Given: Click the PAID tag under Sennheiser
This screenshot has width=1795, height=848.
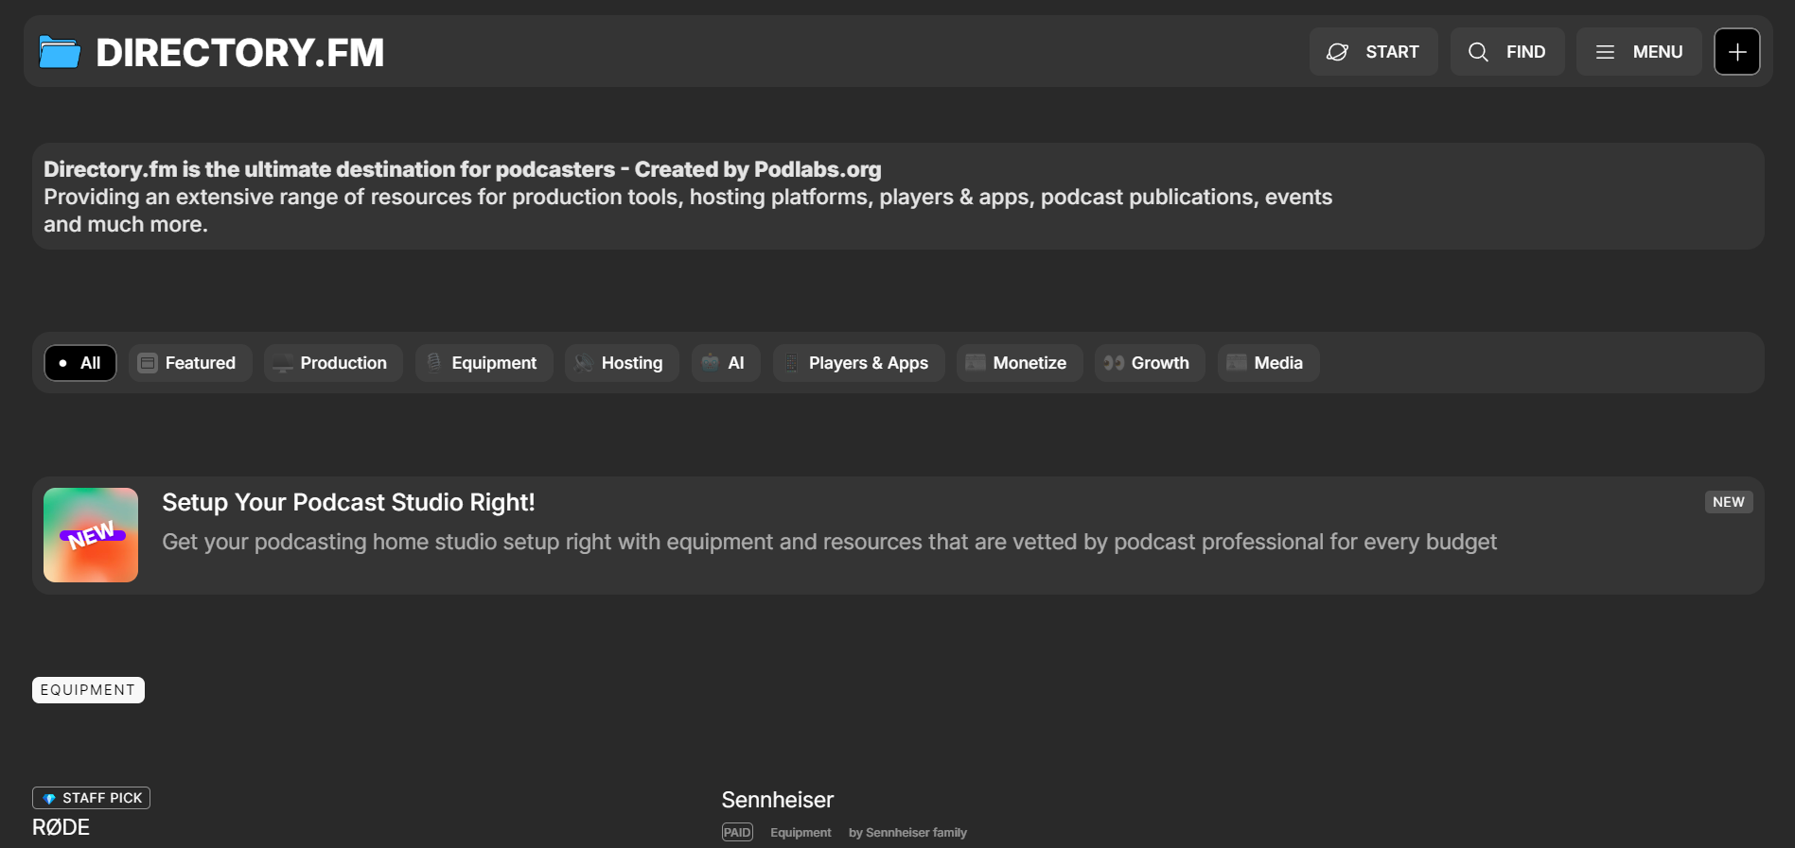Looking at the screenshot, I should click(x=737, y=833).
